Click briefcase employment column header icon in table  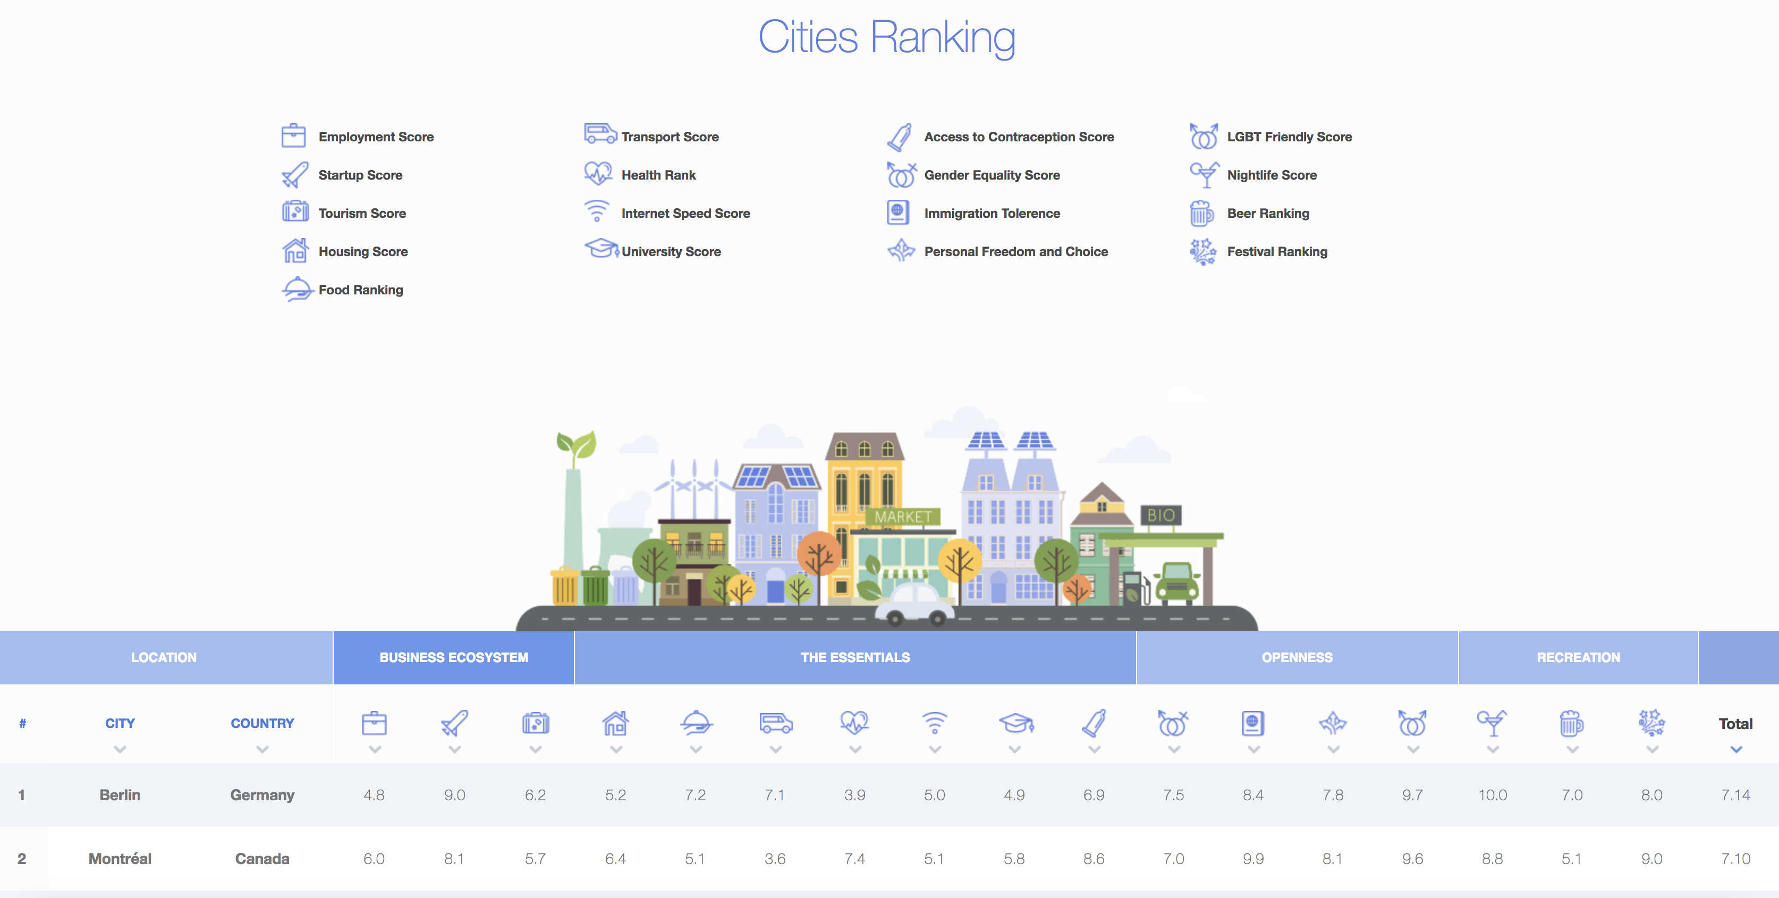(x=374, y=723)
